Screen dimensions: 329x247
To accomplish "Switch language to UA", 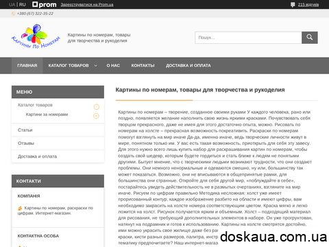I will [x=12, y=4].
